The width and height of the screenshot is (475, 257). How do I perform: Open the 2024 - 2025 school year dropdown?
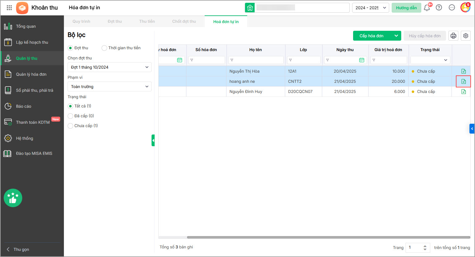click(371, 8)
